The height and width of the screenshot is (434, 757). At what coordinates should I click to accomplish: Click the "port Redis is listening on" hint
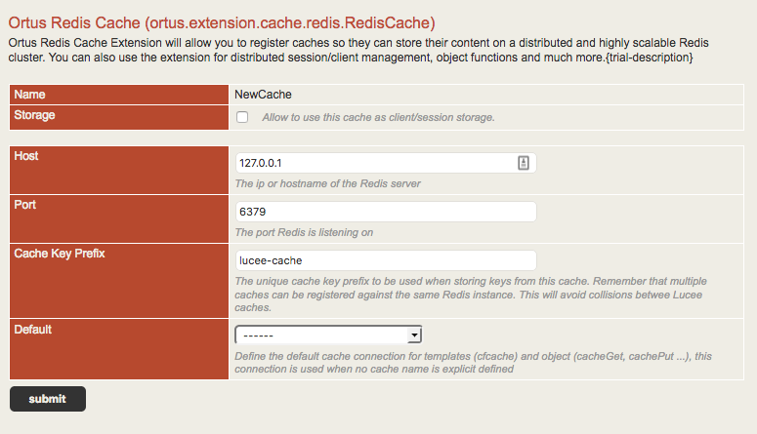tap(304, 232)
